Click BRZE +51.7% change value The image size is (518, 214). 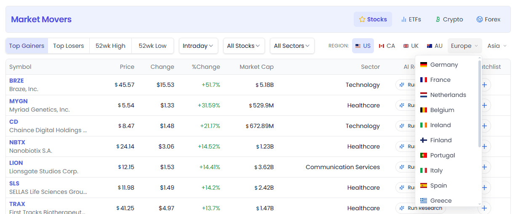(211, 85)
